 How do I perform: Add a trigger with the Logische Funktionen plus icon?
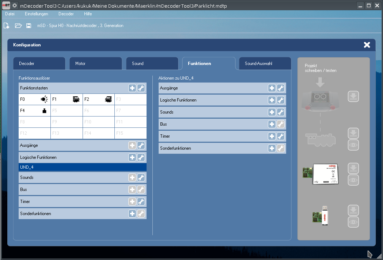pos(132,157)
